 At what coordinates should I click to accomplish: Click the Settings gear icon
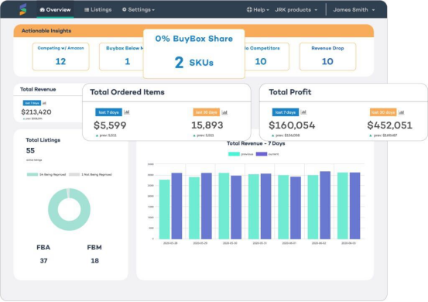[124, 9]
